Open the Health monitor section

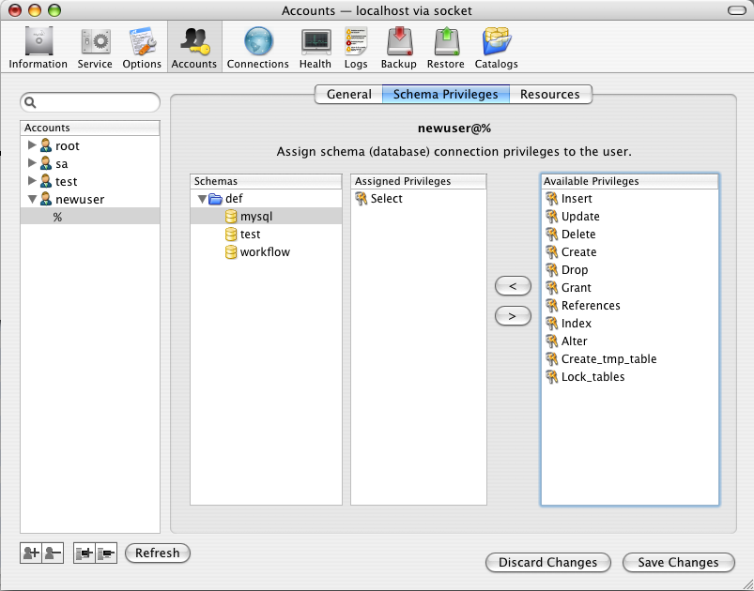(x=315, y=47)
